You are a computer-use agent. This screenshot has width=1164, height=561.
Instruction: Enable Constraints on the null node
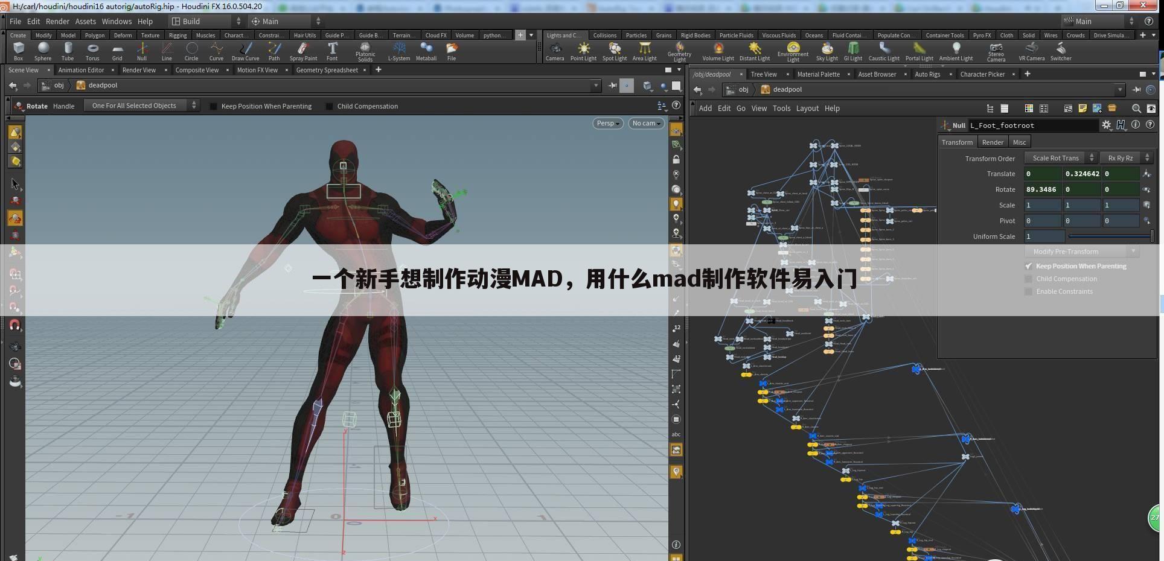(1029, 291)
